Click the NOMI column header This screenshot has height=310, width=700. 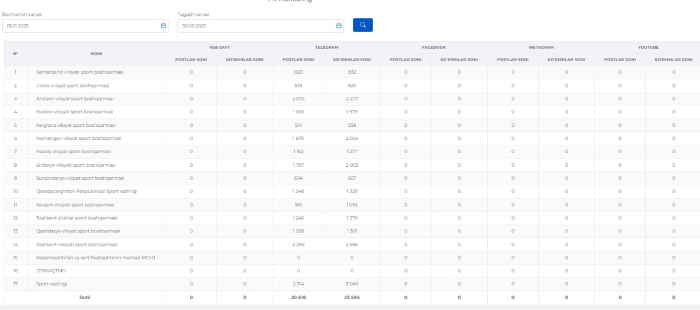pos(96,54)
